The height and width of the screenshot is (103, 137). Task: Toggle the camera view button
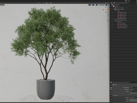108,19
